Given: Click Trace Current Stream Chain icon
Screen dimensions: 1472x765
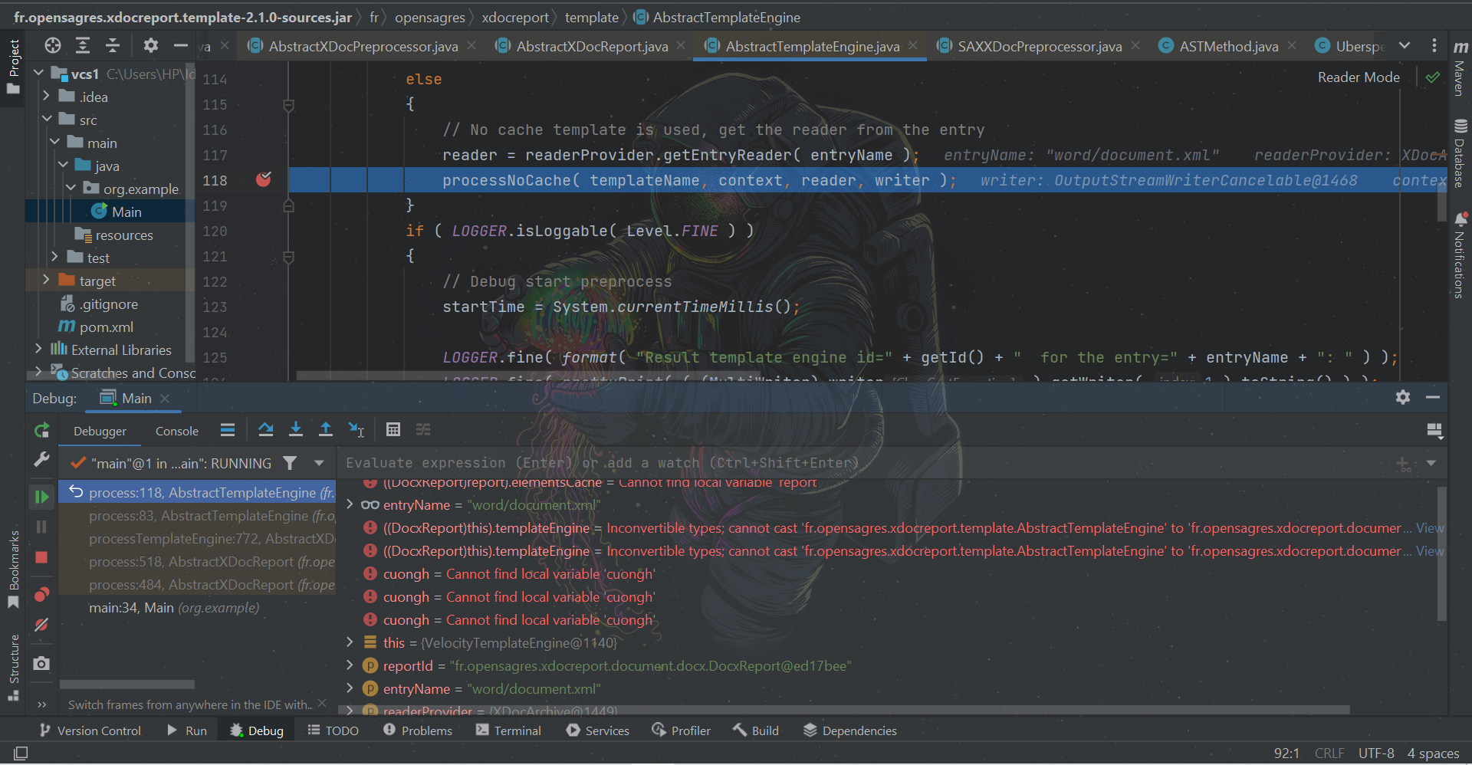Looking at the screenshot, I should pos(423,430).
